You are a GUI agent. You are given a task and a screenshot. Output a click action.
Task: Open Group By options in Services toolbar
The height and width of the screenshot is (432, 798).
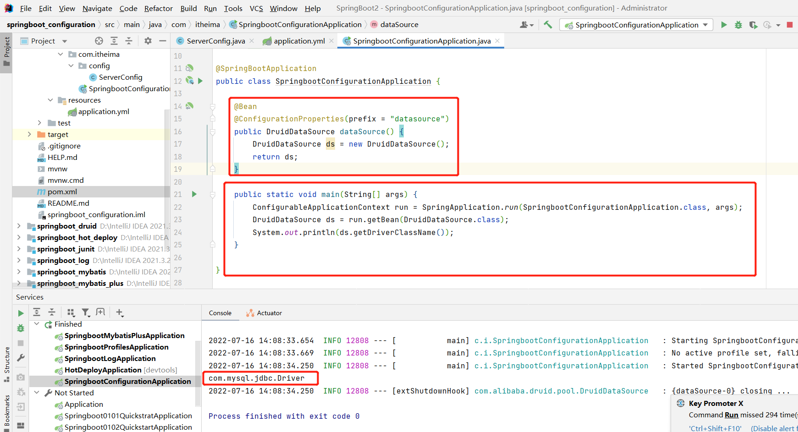(x=71, y=312)
